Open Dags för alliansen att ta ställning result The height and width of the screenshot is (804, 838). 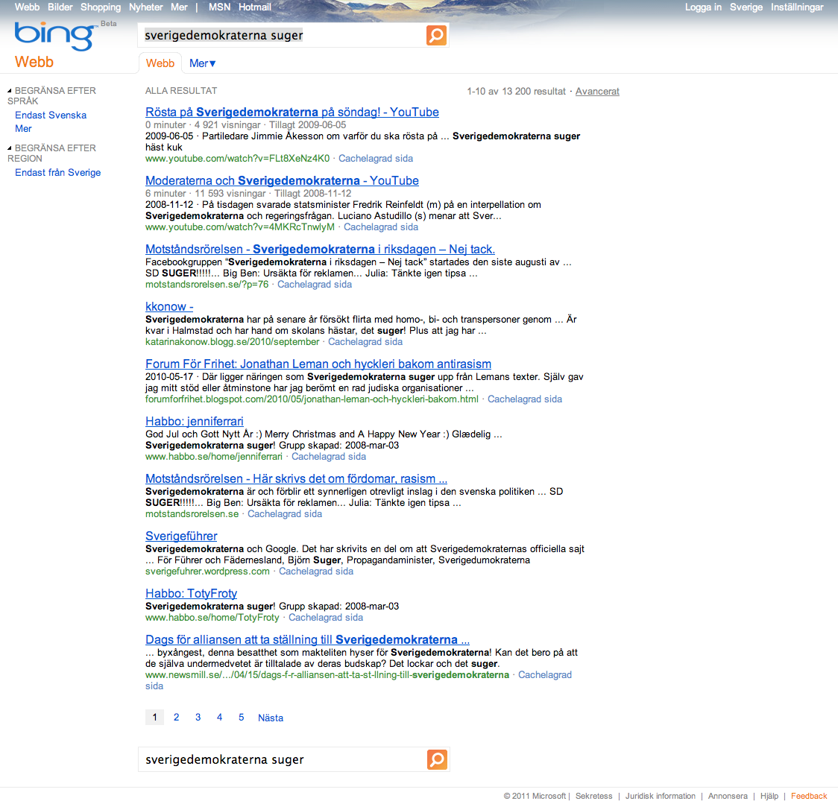pos(307,640)
